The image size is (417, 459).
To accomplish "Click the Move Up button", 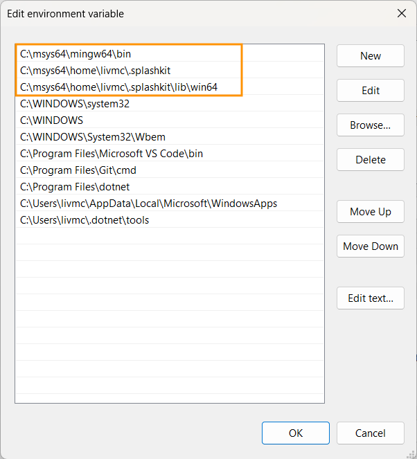I will [x=370, y=212].
